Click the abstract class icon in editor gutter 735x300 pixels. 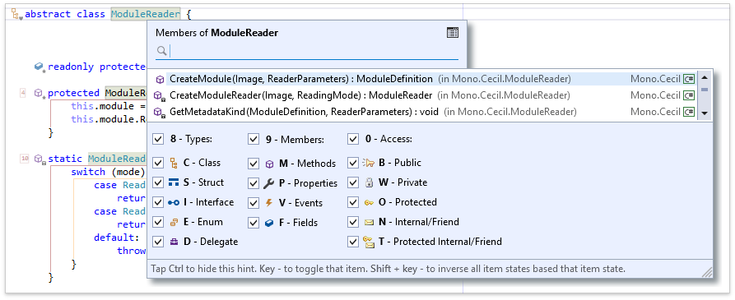point(17,15)
